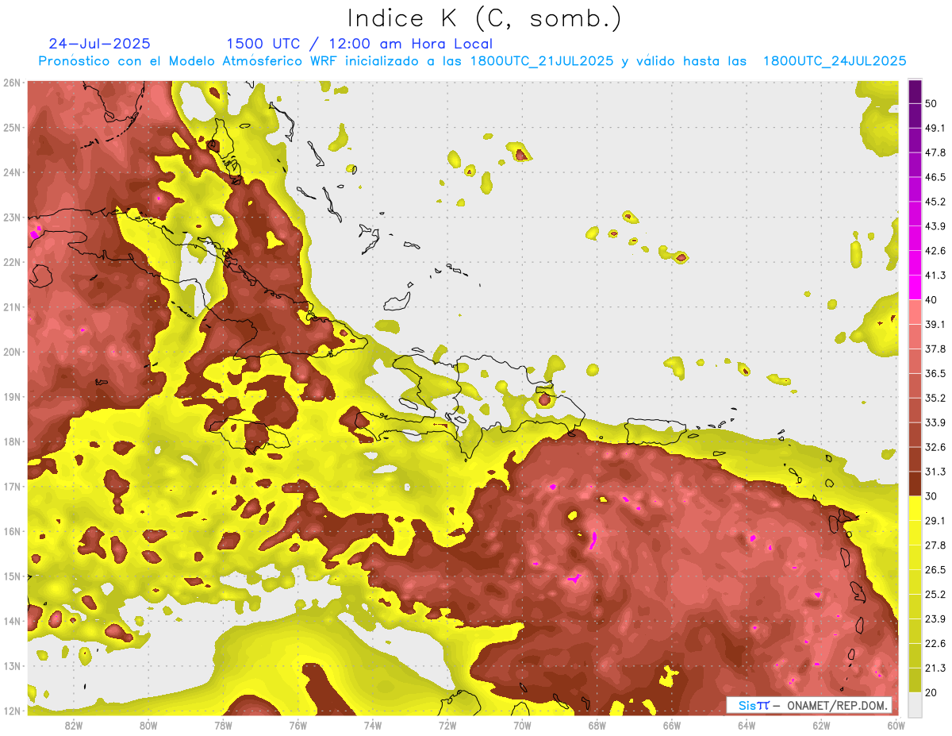The height and width of the screenshot is (736, 952).
Task: Click the "1500 UTC / 12:00 am Hora Local" text
Action: (x=359, y=44)
